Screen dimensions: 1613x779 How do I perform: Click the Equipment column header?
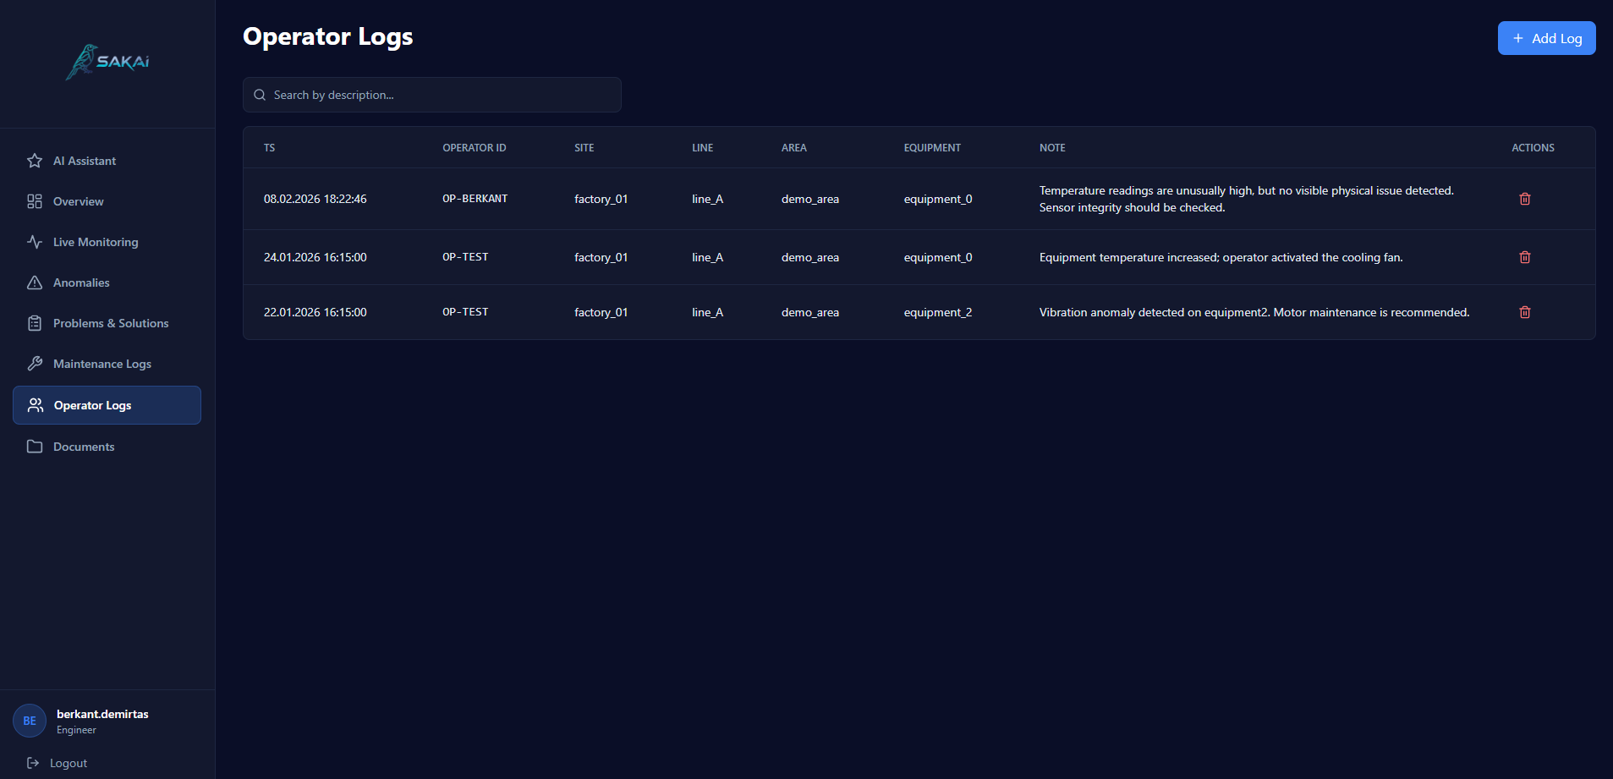pyautogui.click(x=931, y=148)
